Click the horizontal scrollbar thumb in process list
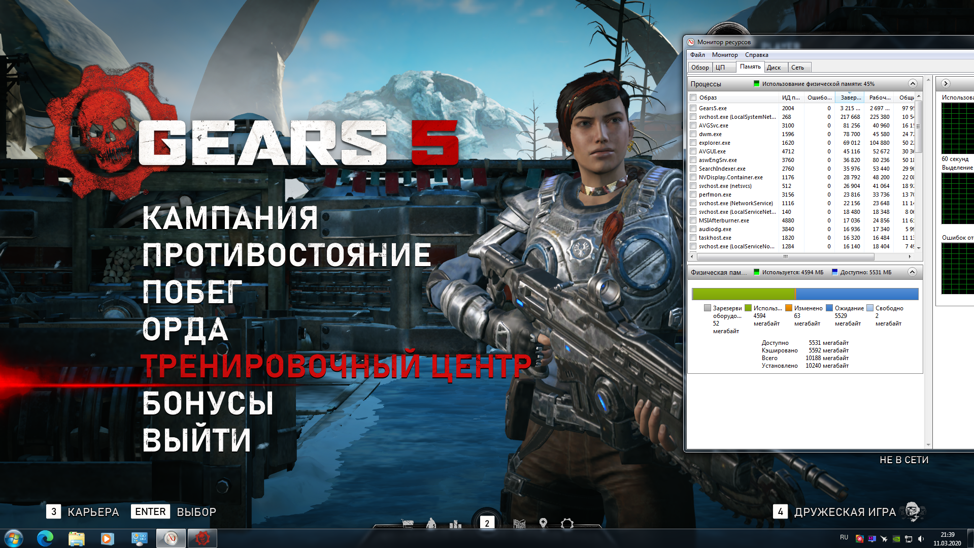This screenshot has height=548, width=974. pyautogui.click(x=786, y=256)
